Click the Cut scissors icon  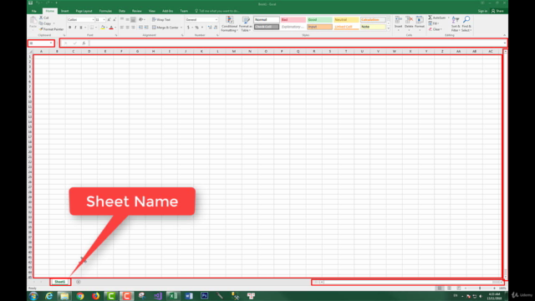pos(41,18)
